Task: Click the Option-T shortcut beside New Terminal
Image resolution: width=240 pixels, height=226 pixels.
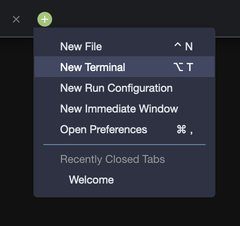Action: pos(183,67)
